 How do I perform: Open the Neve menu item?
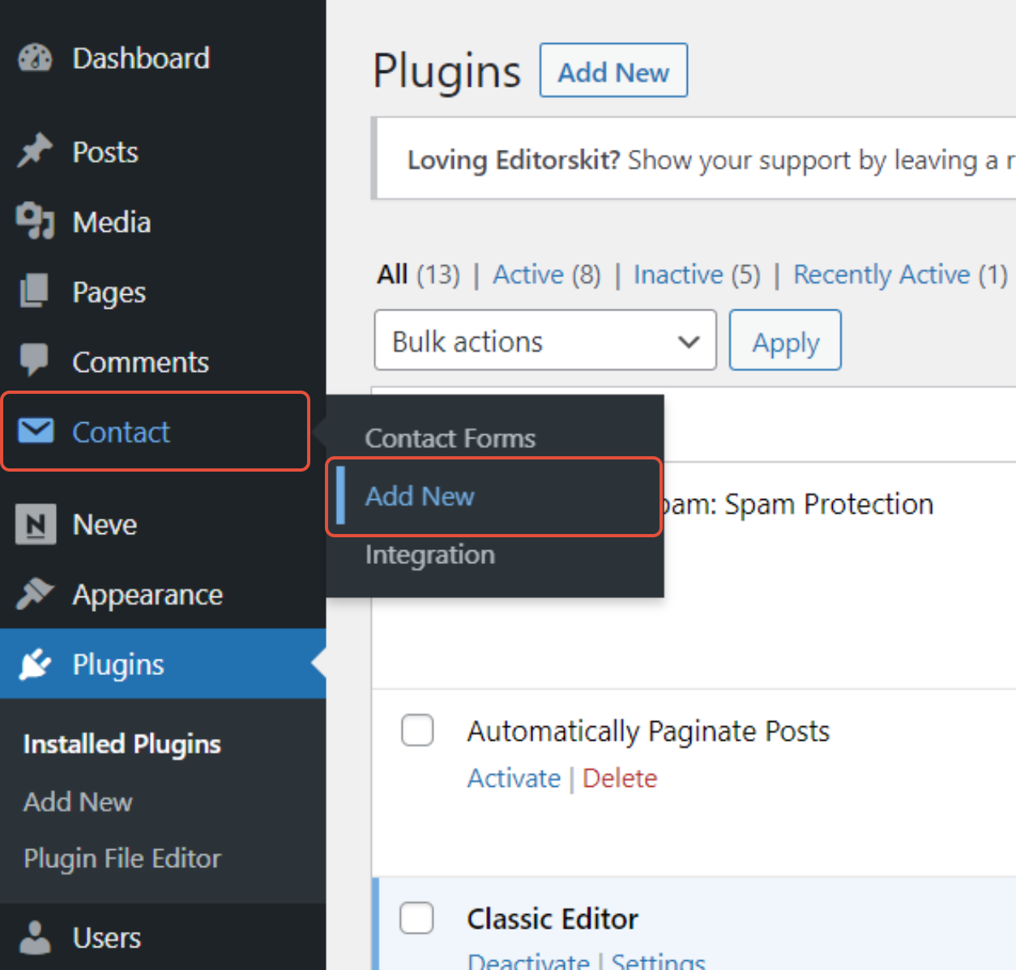pos(163,524)
